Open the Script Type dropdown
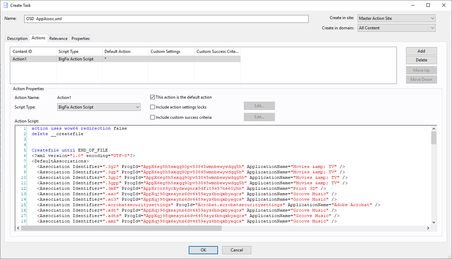Viewport: 452px width, 259px height. 99,107
